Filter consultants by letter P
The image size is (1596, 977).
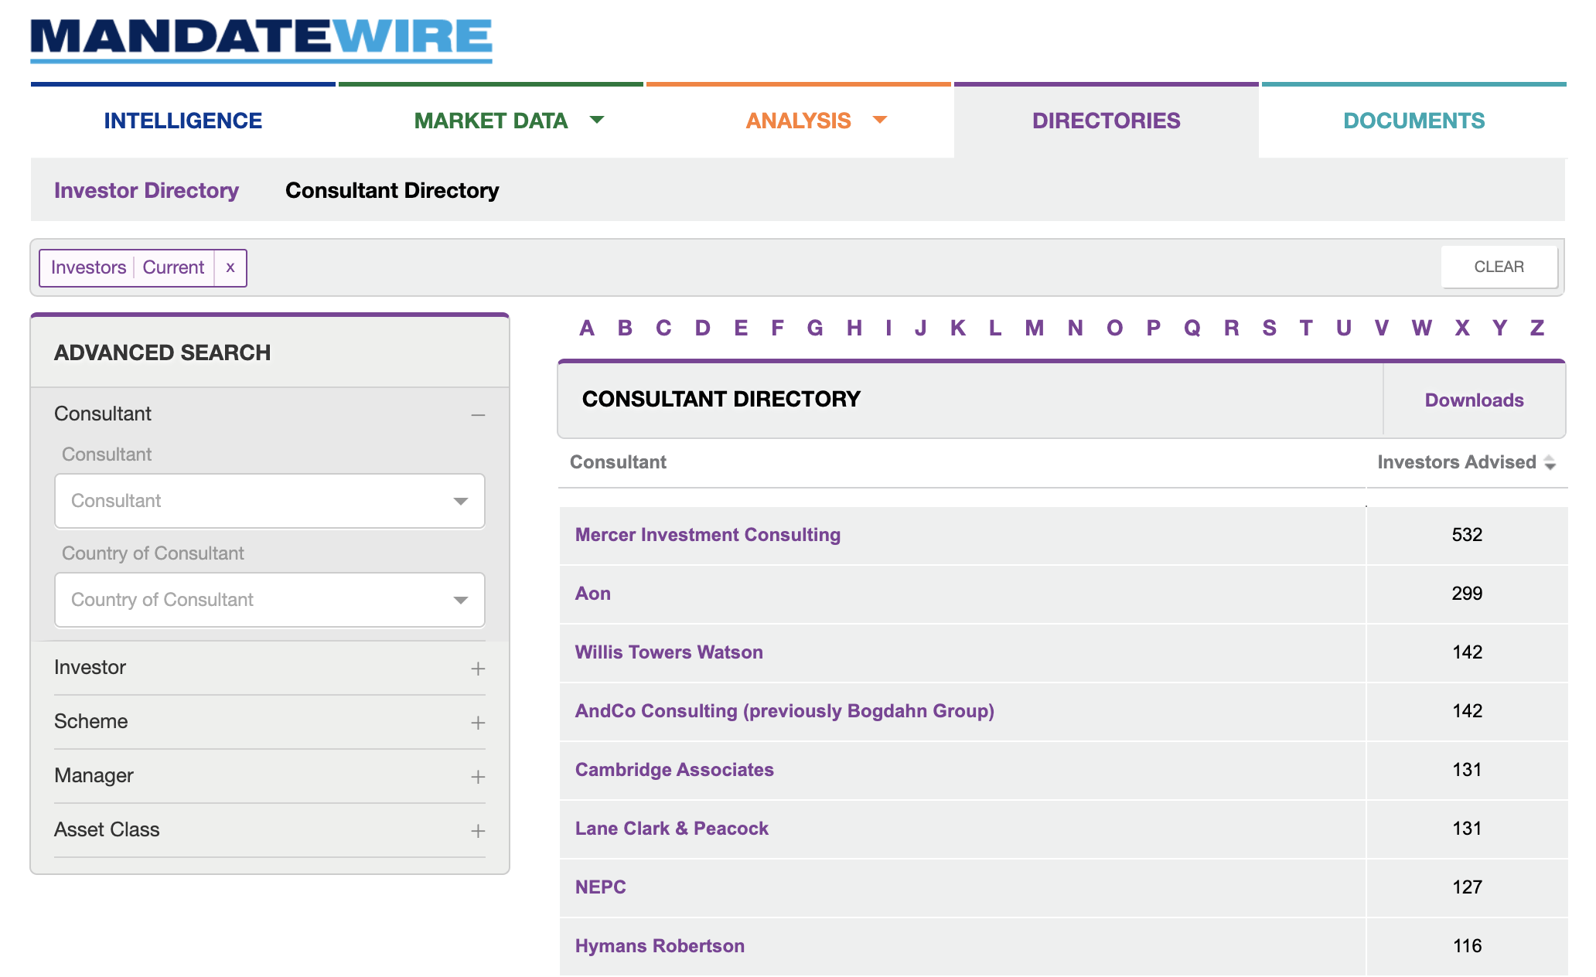[x=1153, y=328]
